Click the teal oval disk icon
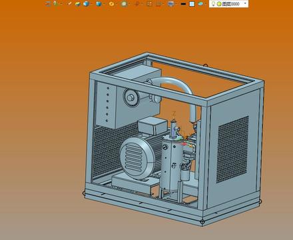The image size is (293, 240). [200, 4]
